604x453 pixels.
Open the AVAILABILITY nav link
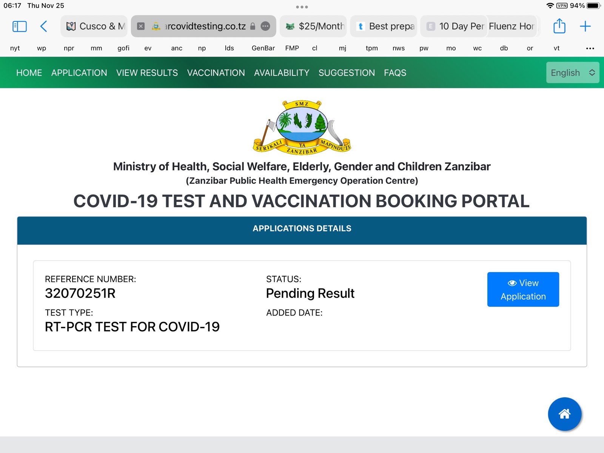coord(282,73)
